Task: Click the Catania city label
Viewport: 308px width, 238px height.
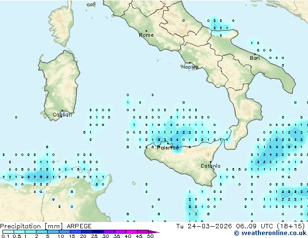Action: click(210, 166)
